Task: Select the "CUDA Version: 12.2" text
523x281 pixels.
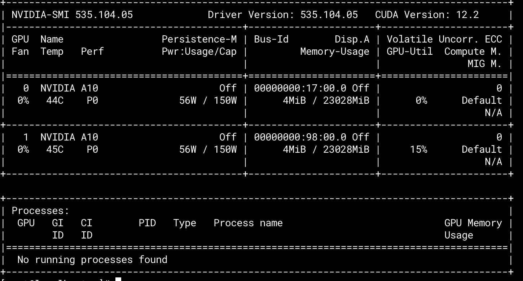Action: (x=427, y=15)
